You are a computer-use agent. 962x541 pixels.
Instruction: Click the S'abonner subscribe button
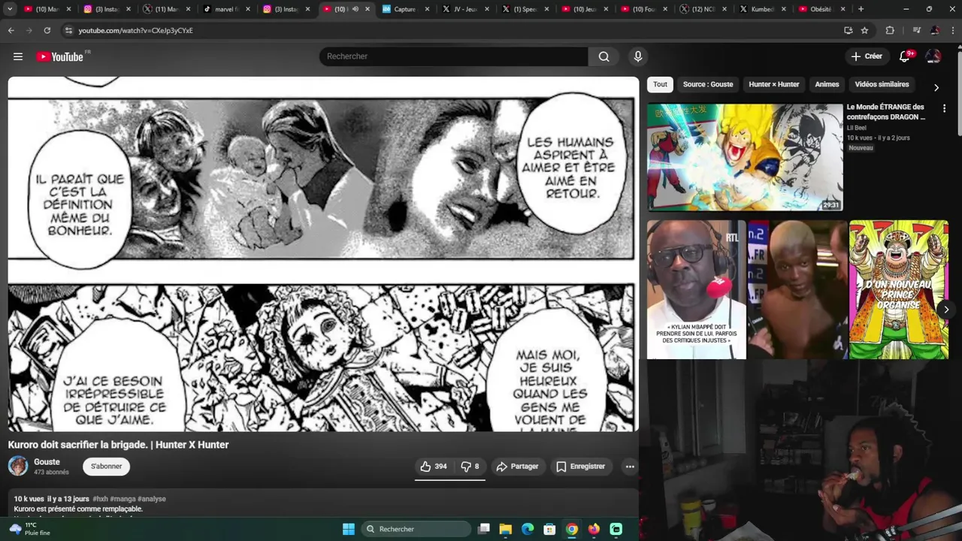pyautogui.click(x=106, y=467)
